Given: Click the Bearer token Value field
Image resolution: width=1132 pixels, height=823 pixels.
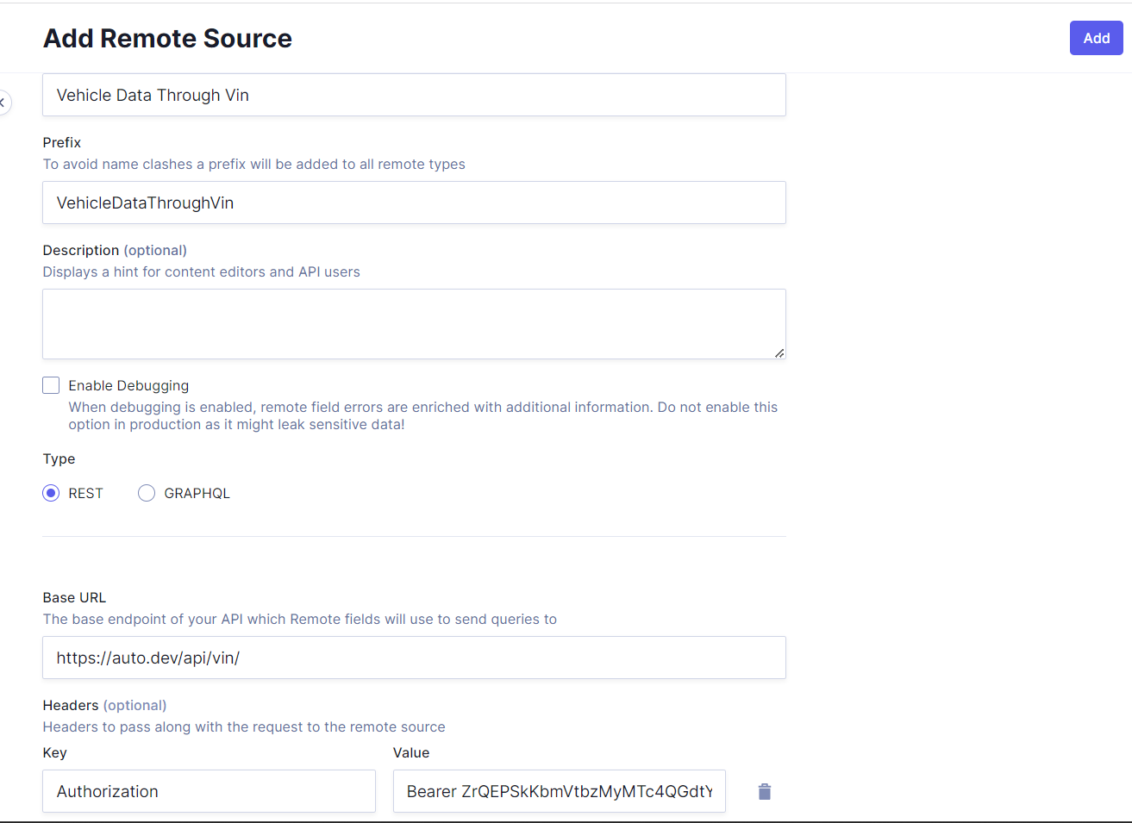Looking at the screenshot, I should [559, 791].
